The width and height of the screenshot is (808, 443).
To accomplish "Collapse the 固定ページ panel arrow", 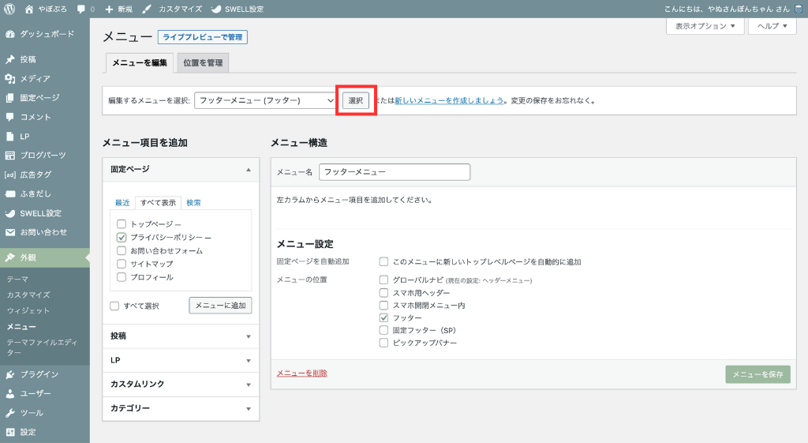I will click(249, 170).
